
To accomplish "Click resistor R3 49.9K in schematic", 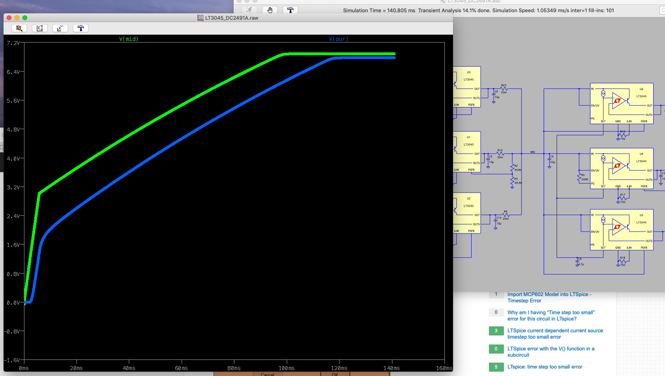I will (513, 181).
